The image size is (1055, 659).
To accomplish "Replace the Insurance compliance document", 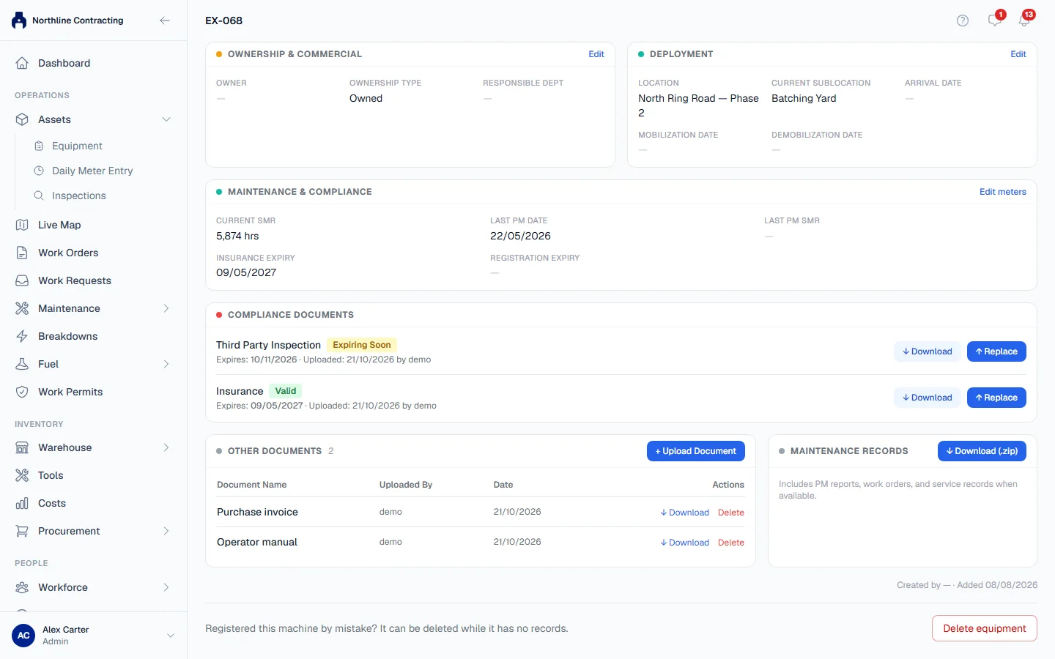I will pos(996,398).
